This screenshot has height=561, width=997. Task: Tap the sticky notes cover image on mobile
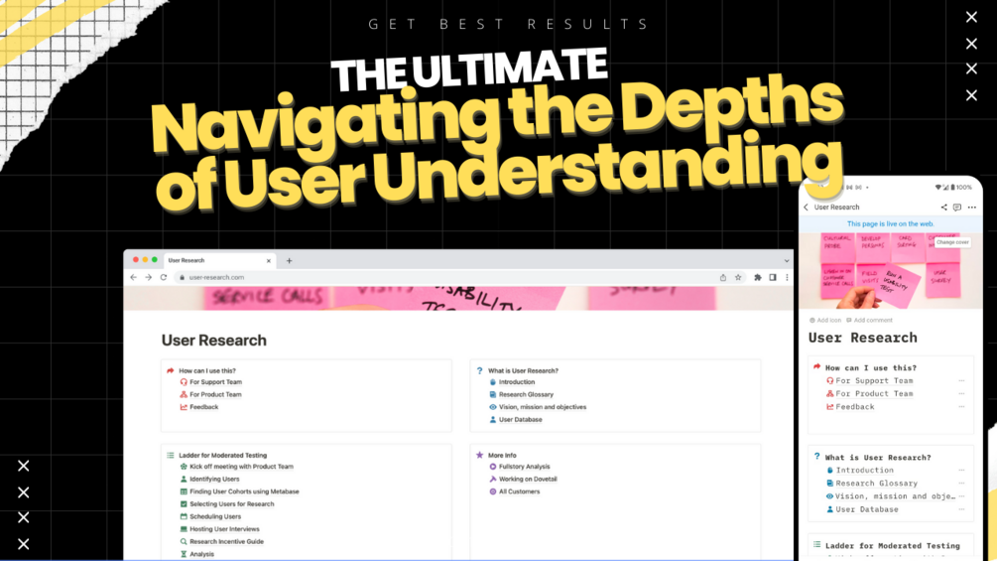click(x=890, y=271)
